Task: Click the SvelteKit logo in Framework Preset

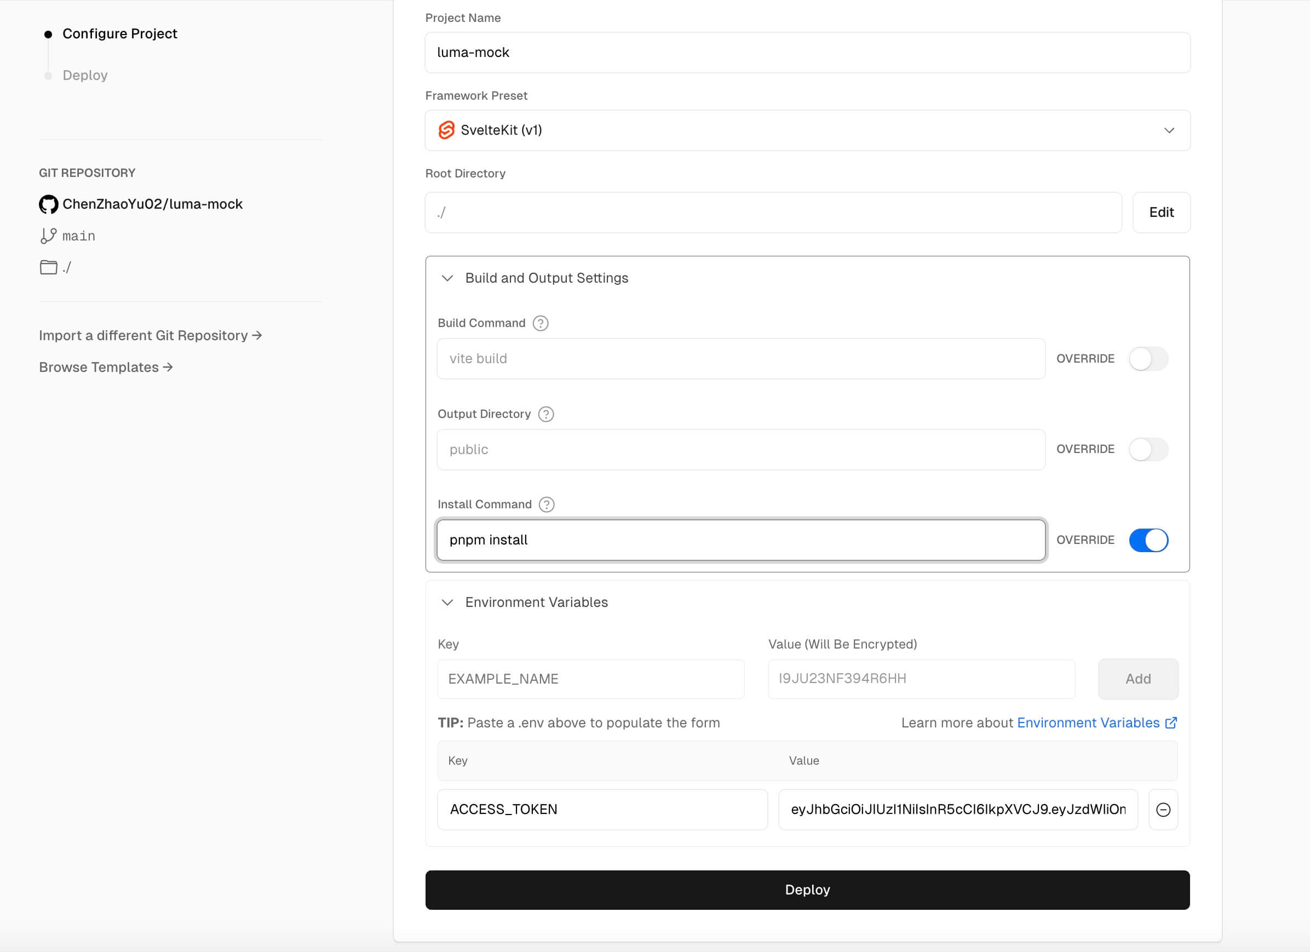Action: click(x=446, y=130)
